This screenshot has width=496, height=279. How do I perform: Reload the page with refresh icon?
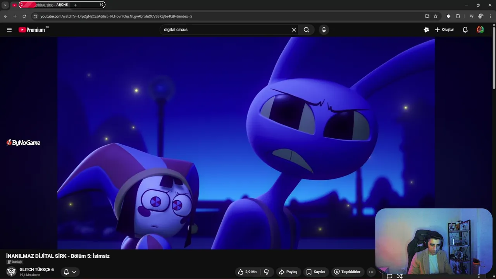click(x=24, y=16)
